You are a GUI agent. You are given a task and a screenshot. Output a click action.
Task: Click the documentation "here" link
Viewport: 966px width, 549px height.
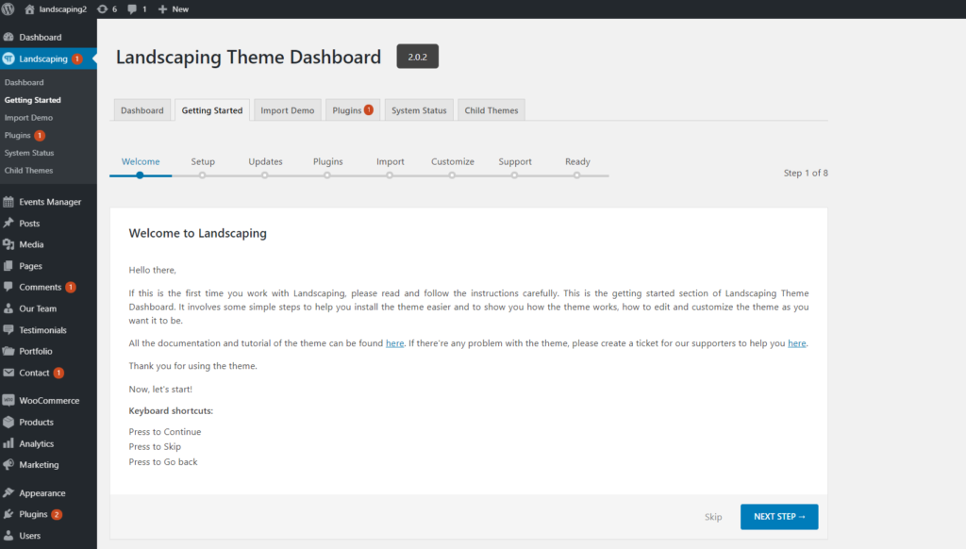(x=394, y=343)
